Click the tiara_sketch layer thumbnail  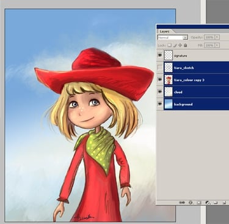pyautogui.click(x=169, y=67)
